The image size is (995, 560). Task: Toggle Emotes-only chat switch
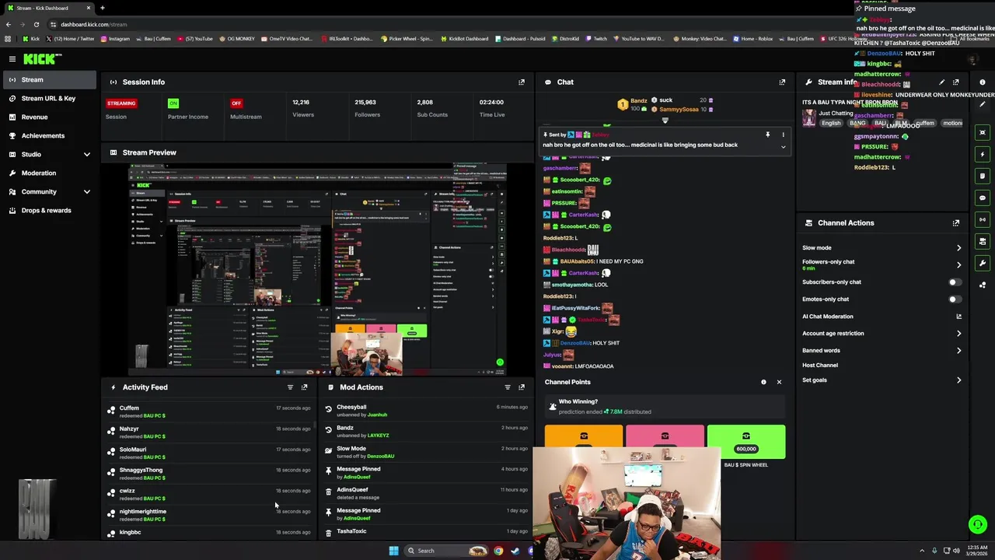pos(955,299)
